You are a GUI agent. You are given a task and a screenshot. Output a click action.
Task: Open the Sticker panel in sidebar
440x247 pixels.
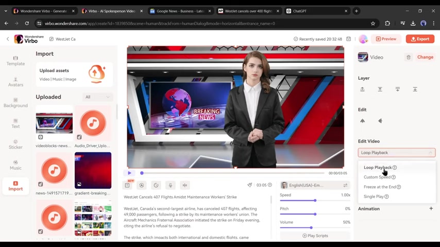tap(15, 144)
